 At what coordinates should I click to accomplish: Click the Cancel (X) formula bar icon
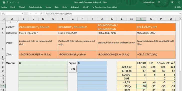(x=31, y=13)
